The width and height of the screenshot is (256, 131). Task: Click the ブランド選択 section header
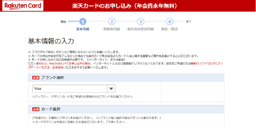[x=126, y=78]
